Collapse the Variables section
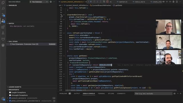 coord(7,5)
